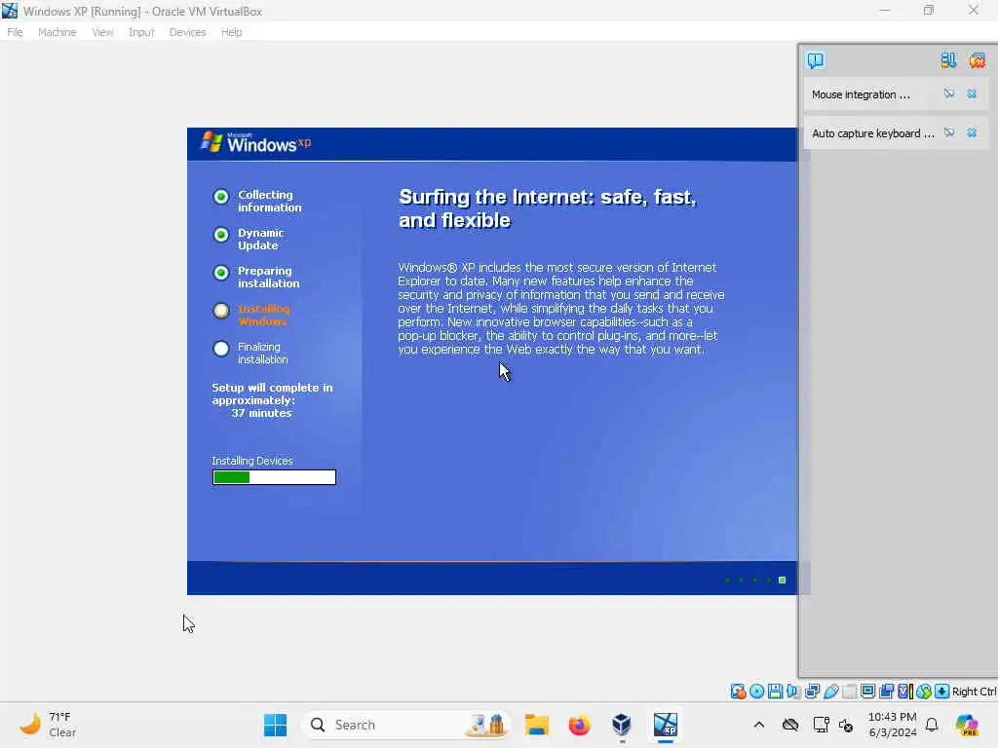Toggle the VirtualBox notification center icon

click(816, 60)
